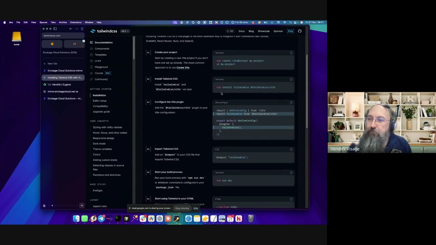This screenshot has width=436, height=245.
Task: Open the Archive menu
Action: point(63,22)
